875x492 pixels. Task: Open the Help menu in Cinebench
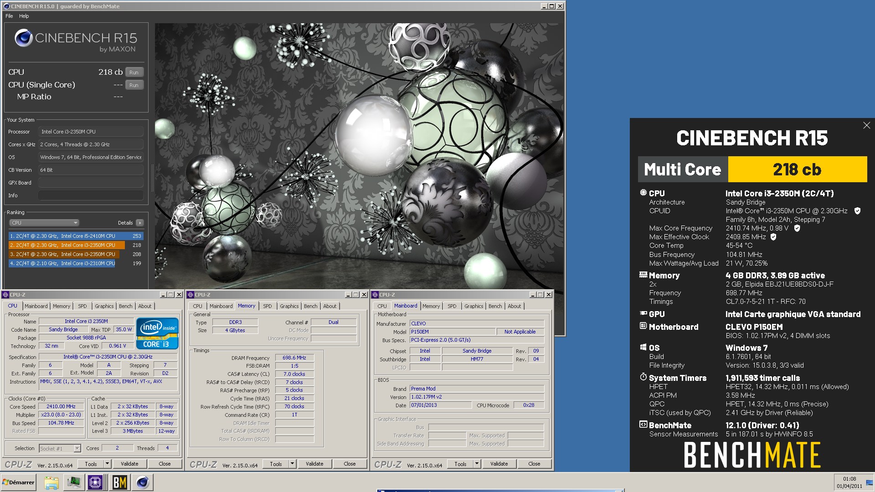click(x=24, y=16)
